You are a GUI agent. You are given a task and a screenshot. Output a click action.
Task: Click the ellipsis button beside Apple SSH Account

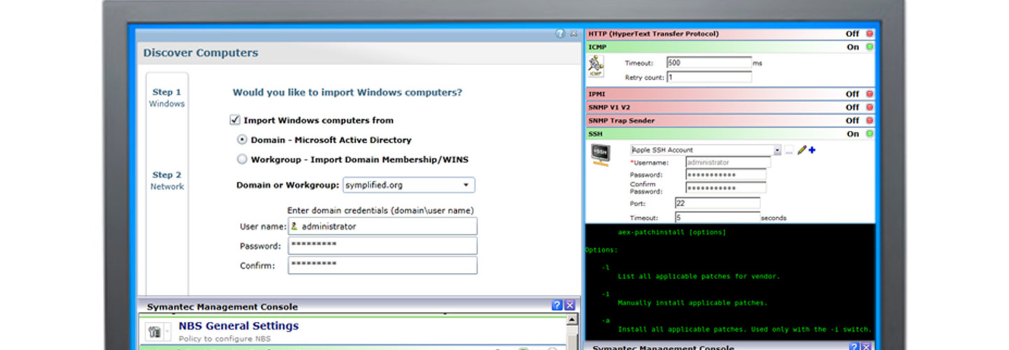(x=789, y=151)
